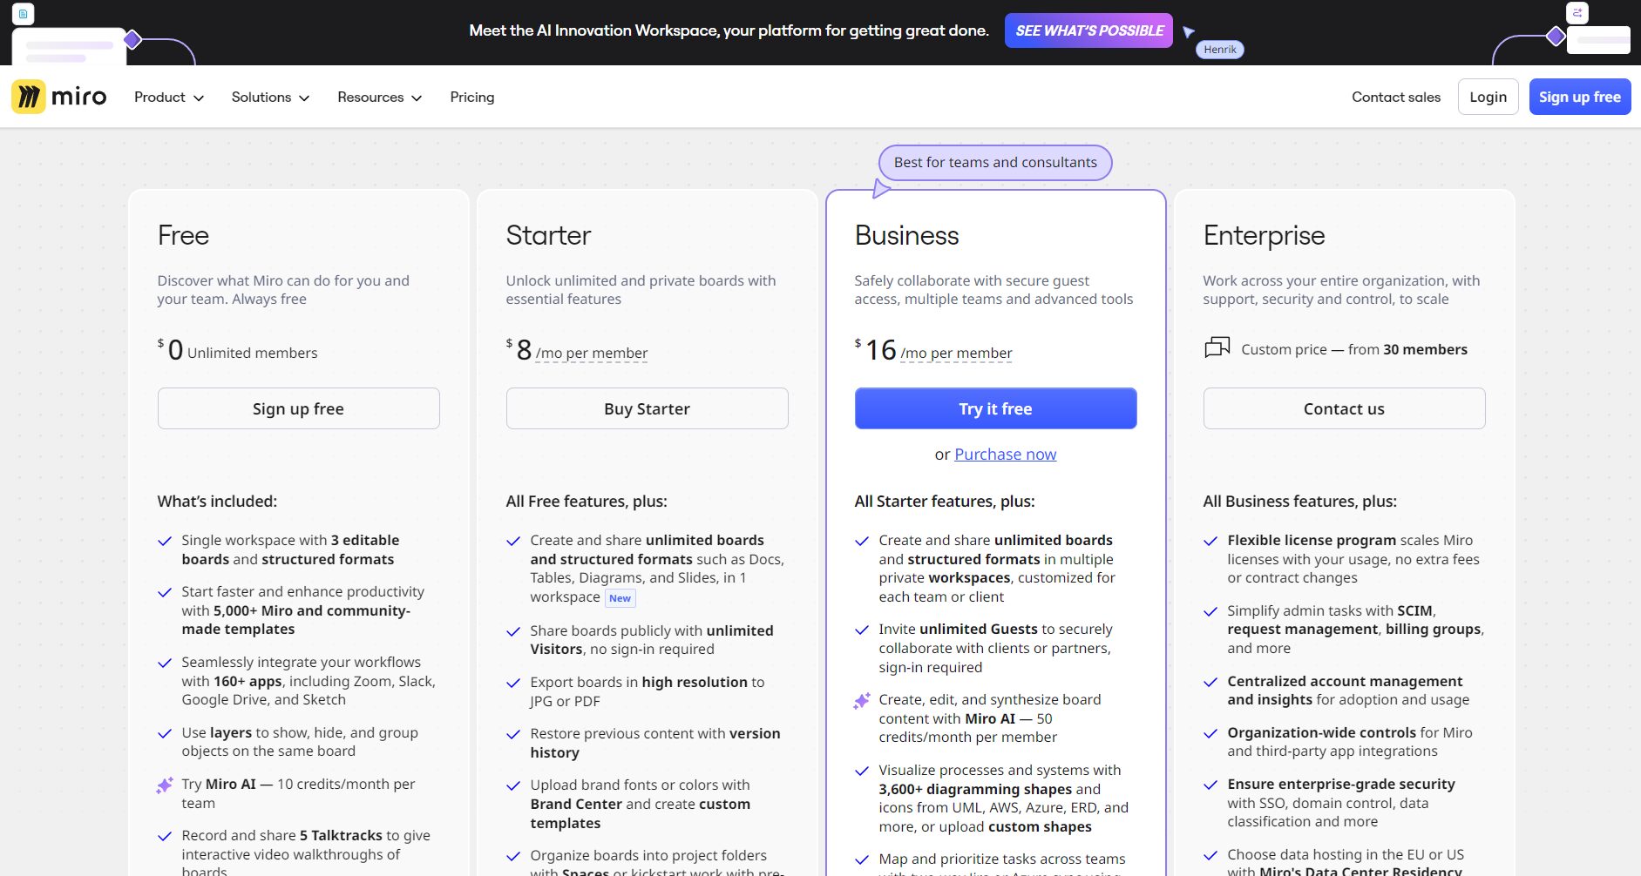Click the Enterprise custom price chat icon
The width and height of the screenshot is (1641, 876).
[1217, 348]
